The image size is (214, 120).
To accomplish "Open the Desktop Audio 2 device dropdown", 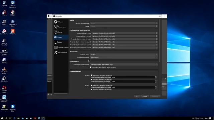I will [125, 36].
